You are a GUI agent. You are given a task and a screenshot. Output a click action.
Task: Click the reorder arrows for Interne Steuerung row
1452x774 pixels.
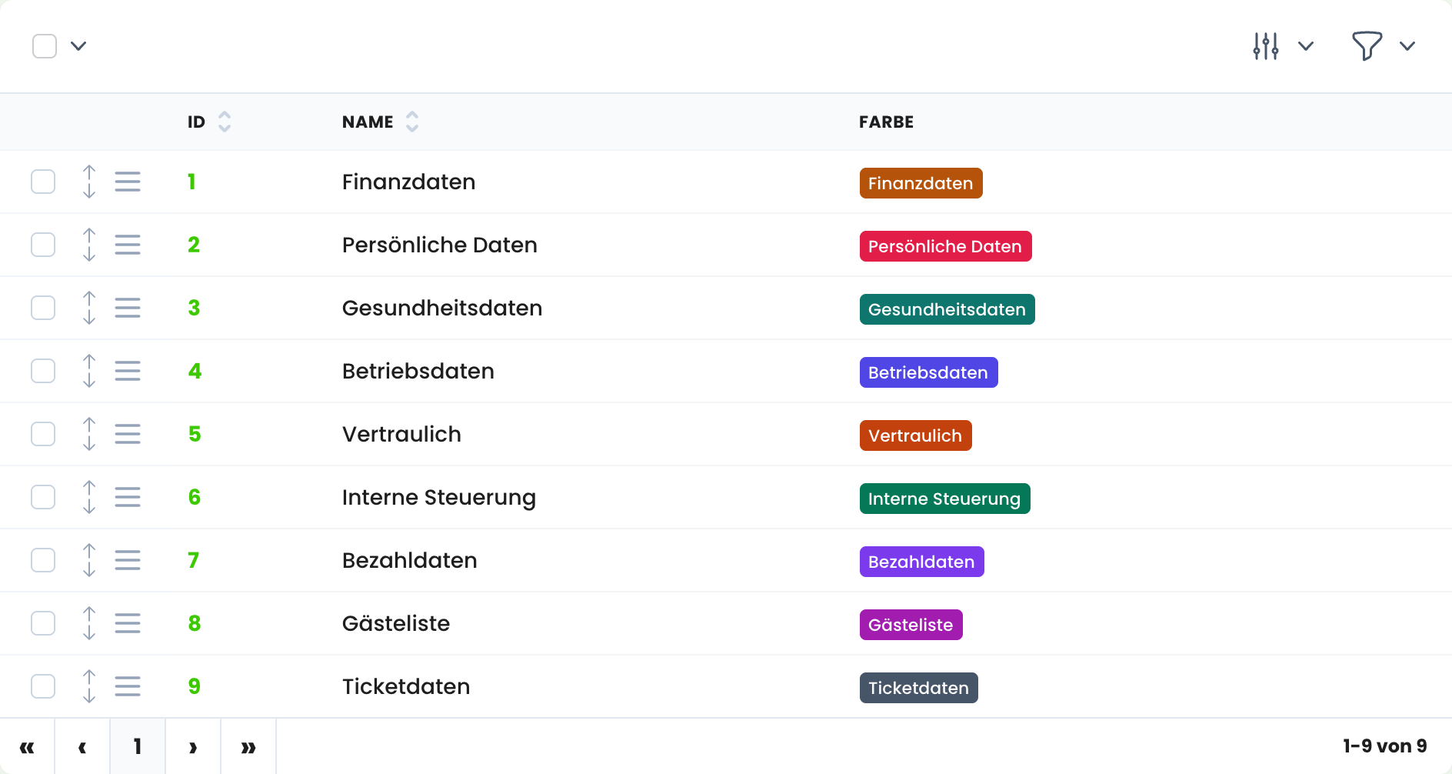click(x=89, y=497)
